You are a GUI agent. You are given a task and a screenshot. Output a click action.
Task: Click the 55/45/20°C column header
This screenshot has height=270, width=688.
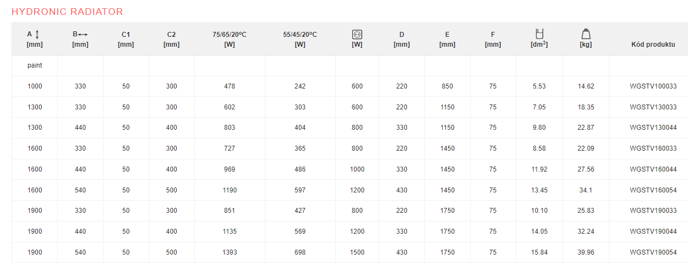pyautogui.click(x=300, y=39)
